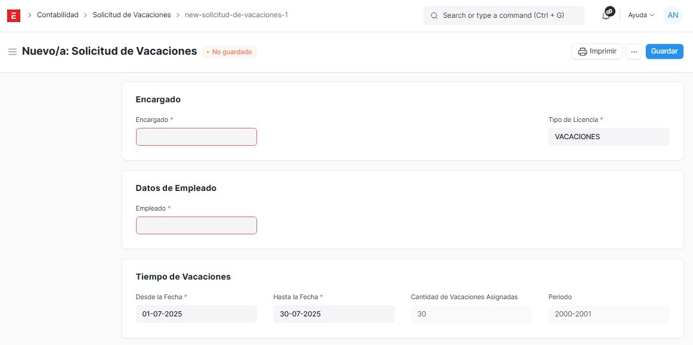
Task: Click the Periodo field
Action: (608, 314)
